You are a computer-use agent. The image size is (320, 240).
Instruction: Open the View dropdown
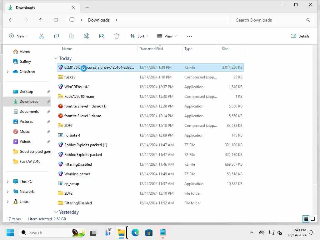tap(167, 36)
